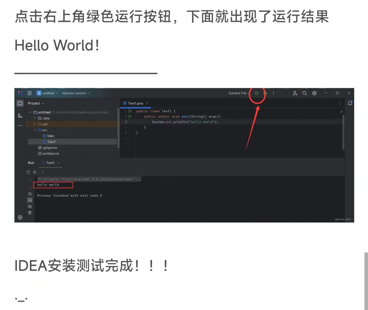Viewport: 368px width, 310px height.
Task: Open editor tab options three-dot menu
Action: 340,103
